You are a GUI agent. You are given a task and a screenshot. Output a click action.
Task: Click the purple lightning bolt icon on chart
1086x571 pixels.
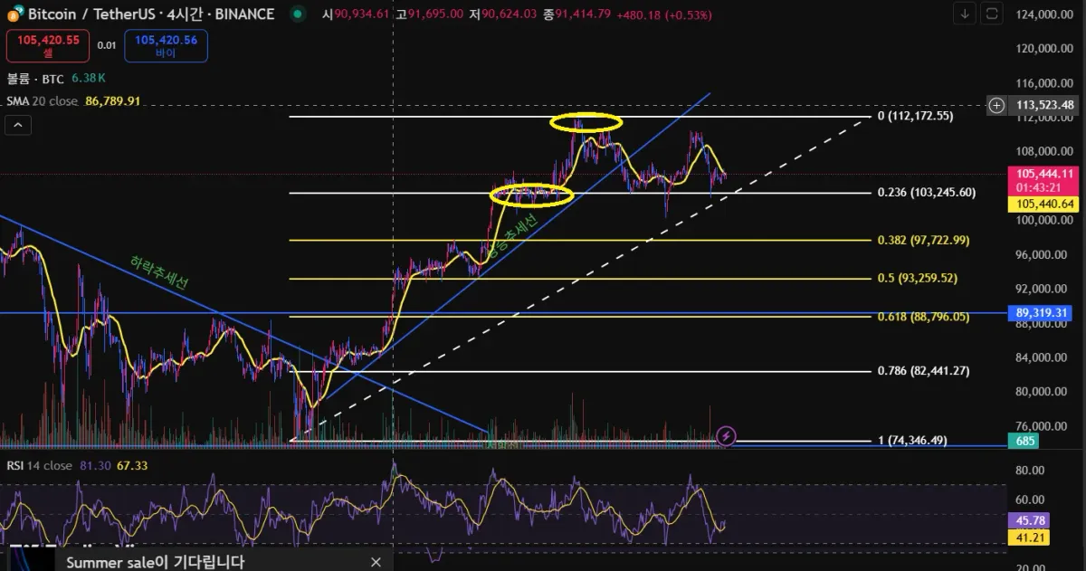[x=726, y=437]
